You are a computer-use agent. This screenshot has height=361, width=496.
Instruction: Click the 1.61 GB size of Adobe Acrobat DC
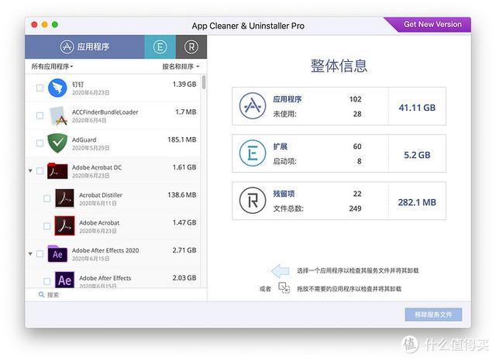[184, 167]
